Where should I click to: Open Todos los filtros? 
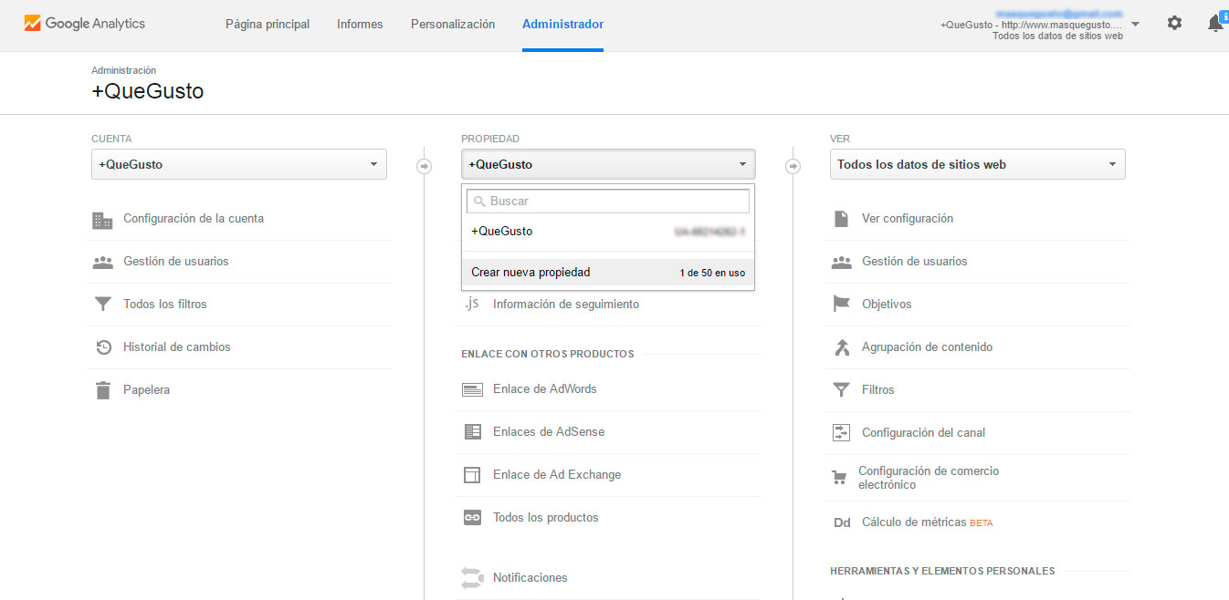click(165, 305)
